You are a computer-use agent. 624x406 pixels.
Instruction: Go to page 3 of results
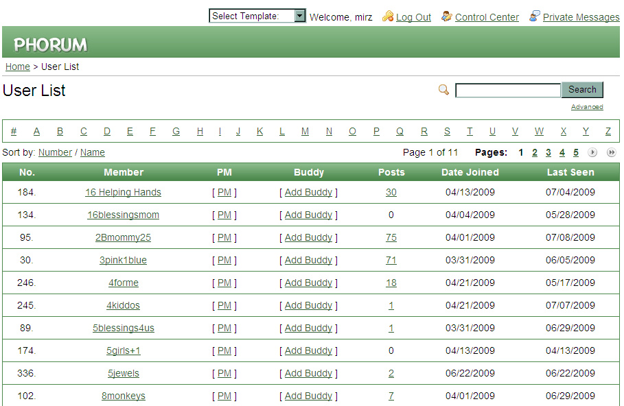click(548, 153)
